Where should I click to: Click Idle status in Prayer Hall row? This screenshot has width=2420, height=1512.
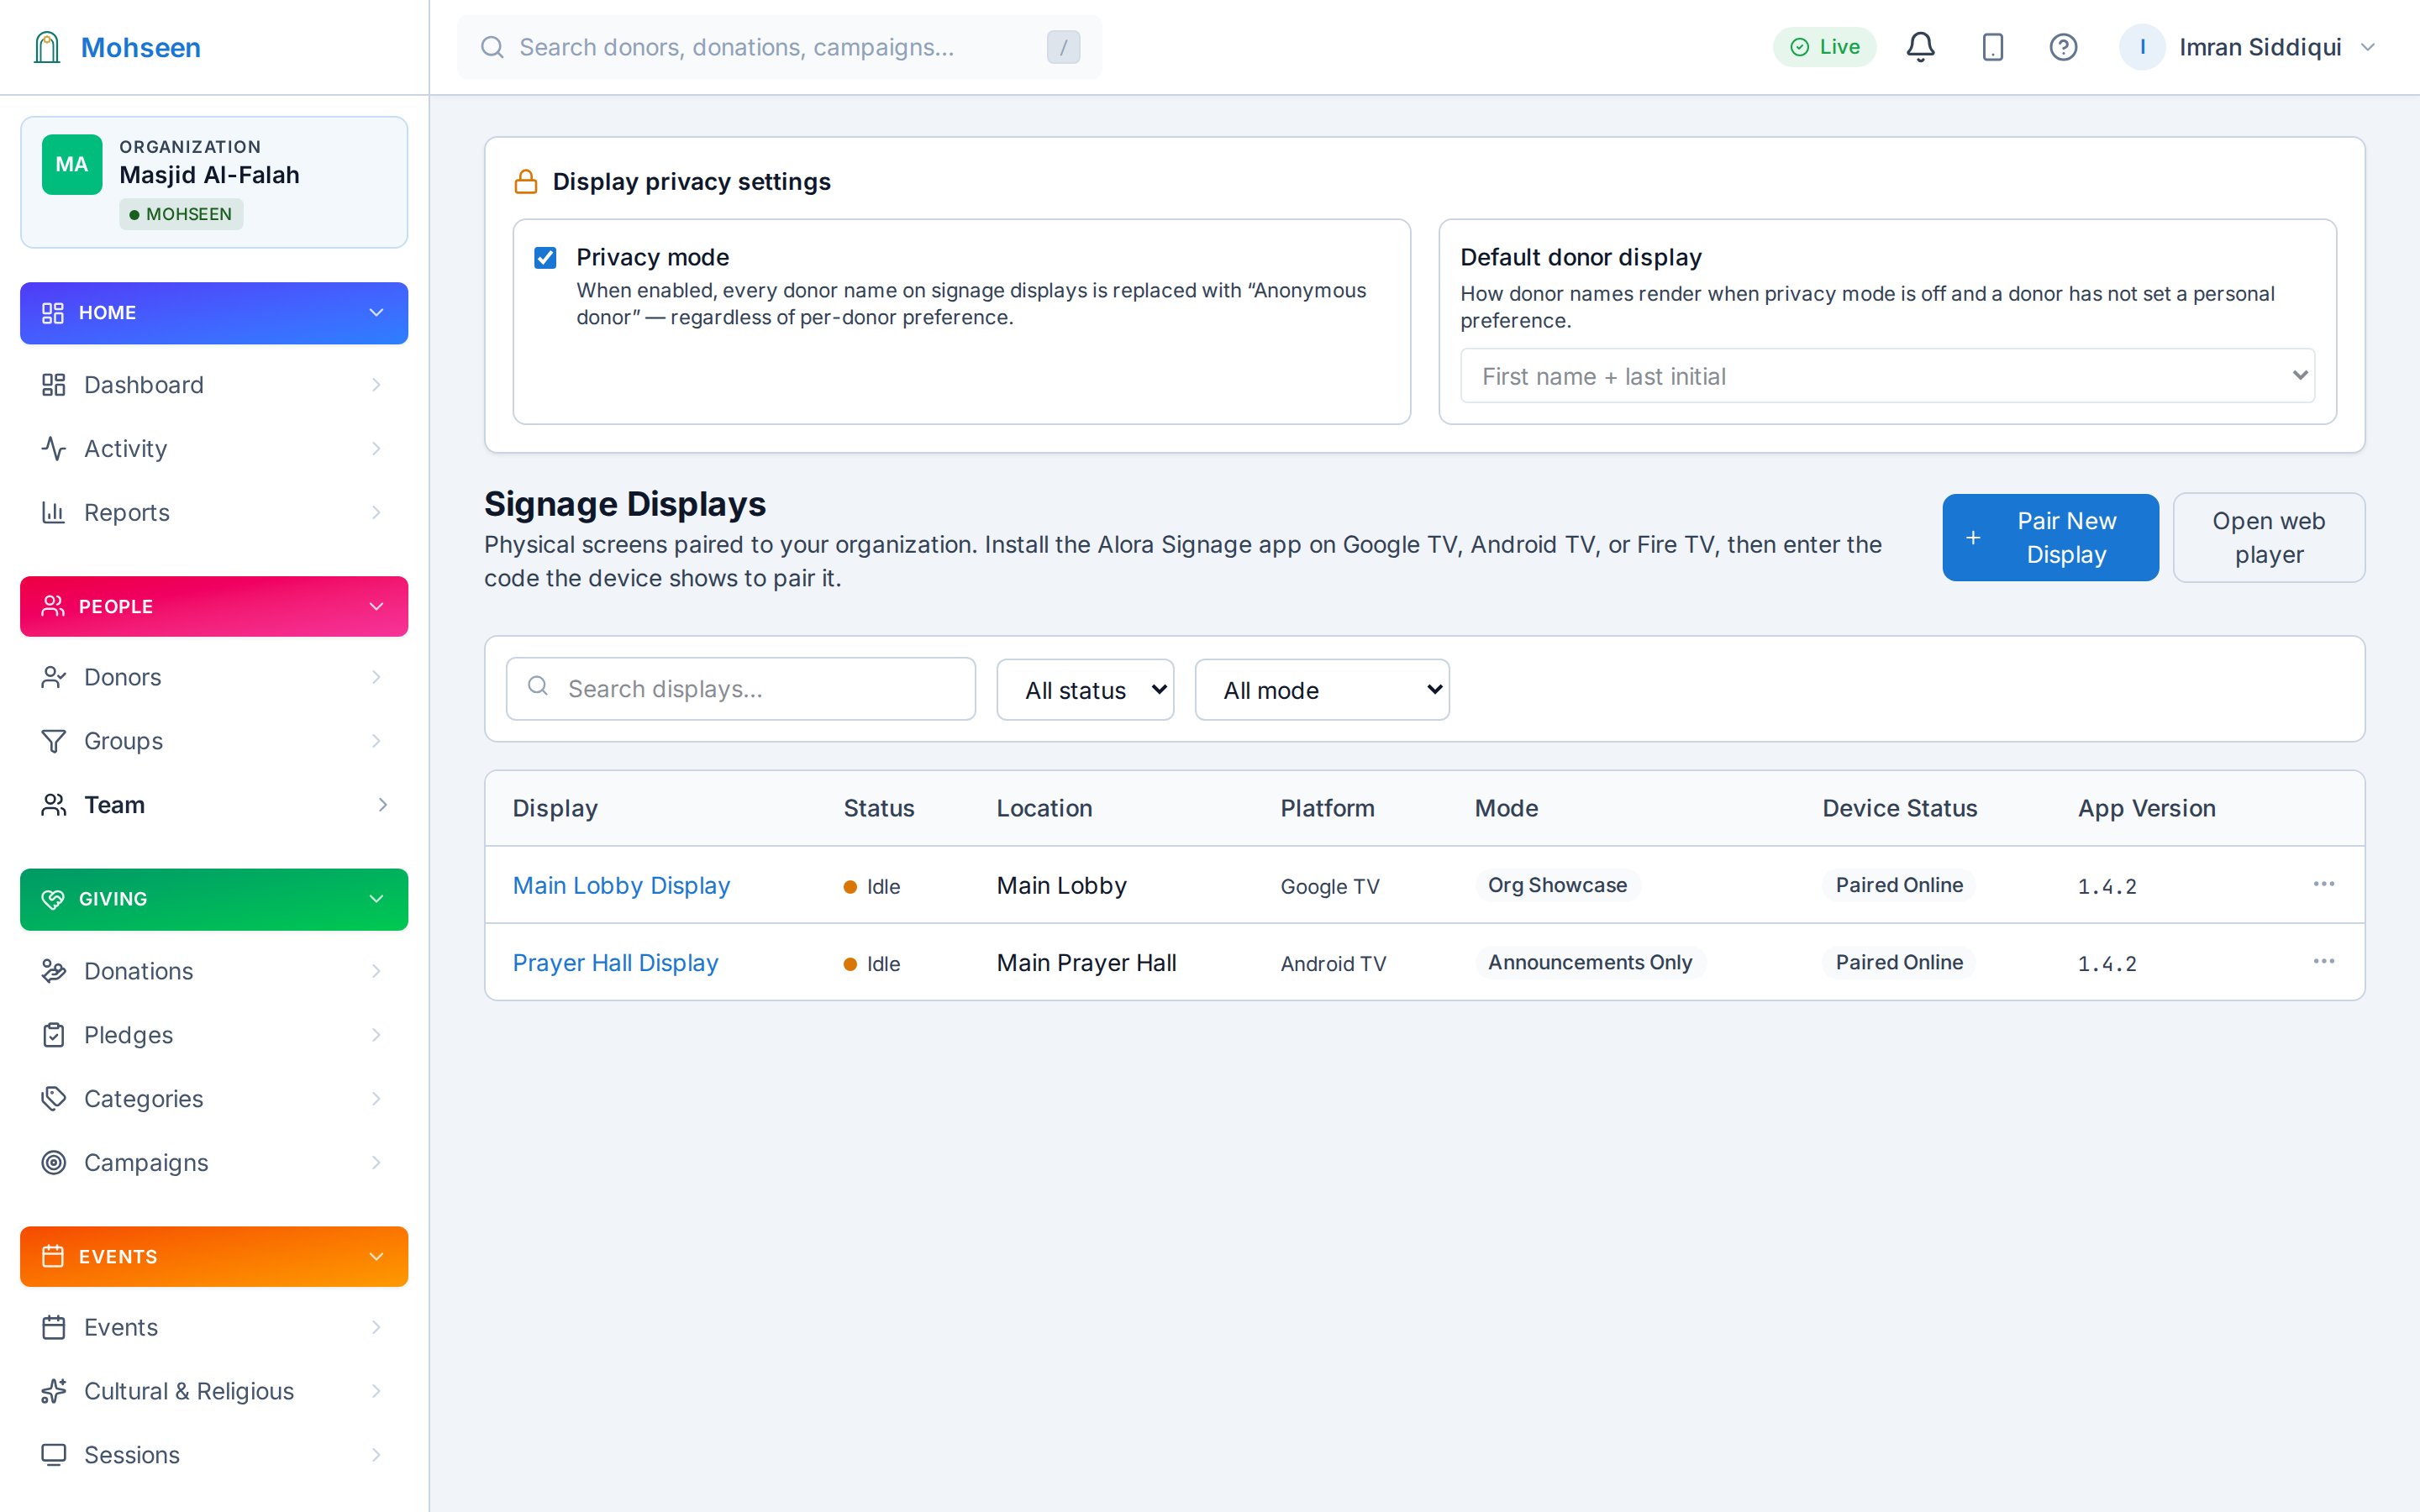click(x=872, y=964)
